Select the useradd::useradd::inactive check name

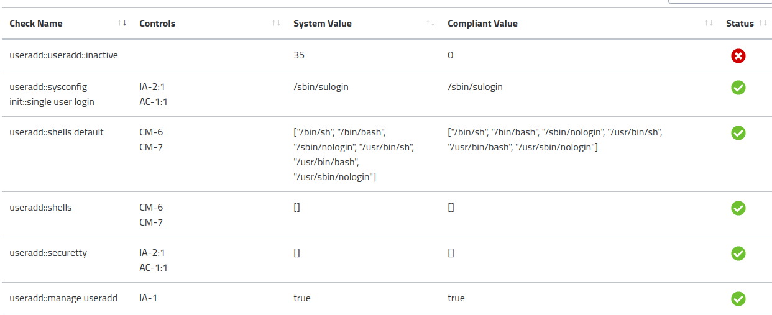[64, 55]
